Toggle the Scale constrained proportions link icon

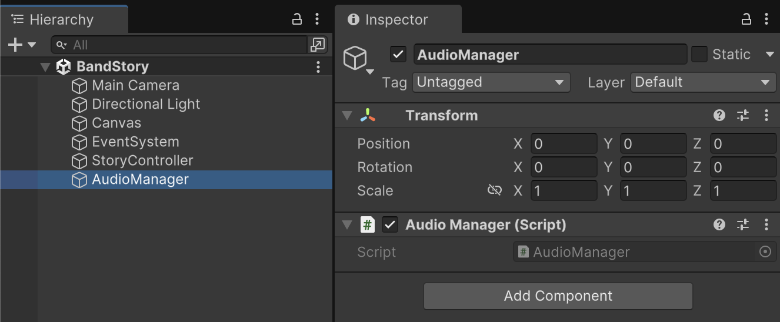[x=495, y=190]
